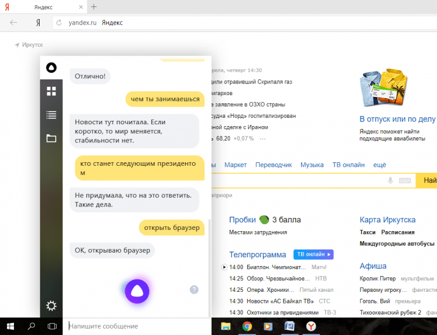
Task: Open the Переводчик service tab
Action: (273, 165)
